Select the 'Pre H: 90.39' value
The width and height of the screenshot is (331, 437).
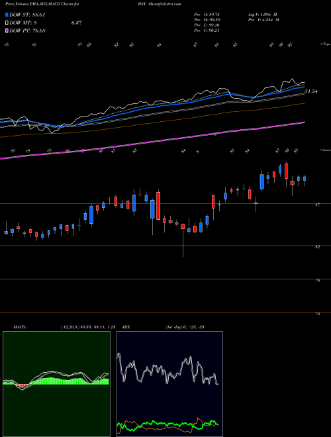207,20
